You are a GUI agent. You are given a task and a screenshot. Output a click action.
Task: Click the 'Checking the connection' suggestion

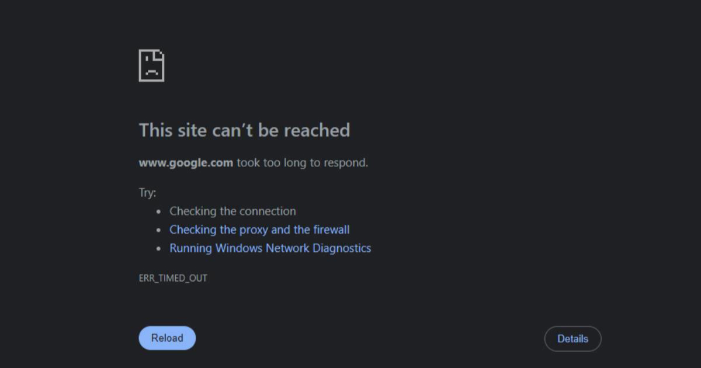(232, 211)
